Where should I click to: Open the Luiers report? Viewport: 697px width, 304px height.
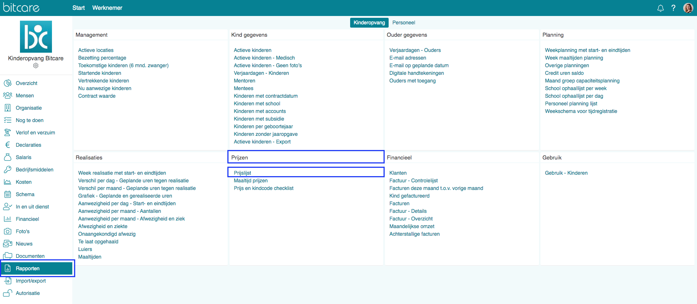pyautogui.click(x=85, y=249)
